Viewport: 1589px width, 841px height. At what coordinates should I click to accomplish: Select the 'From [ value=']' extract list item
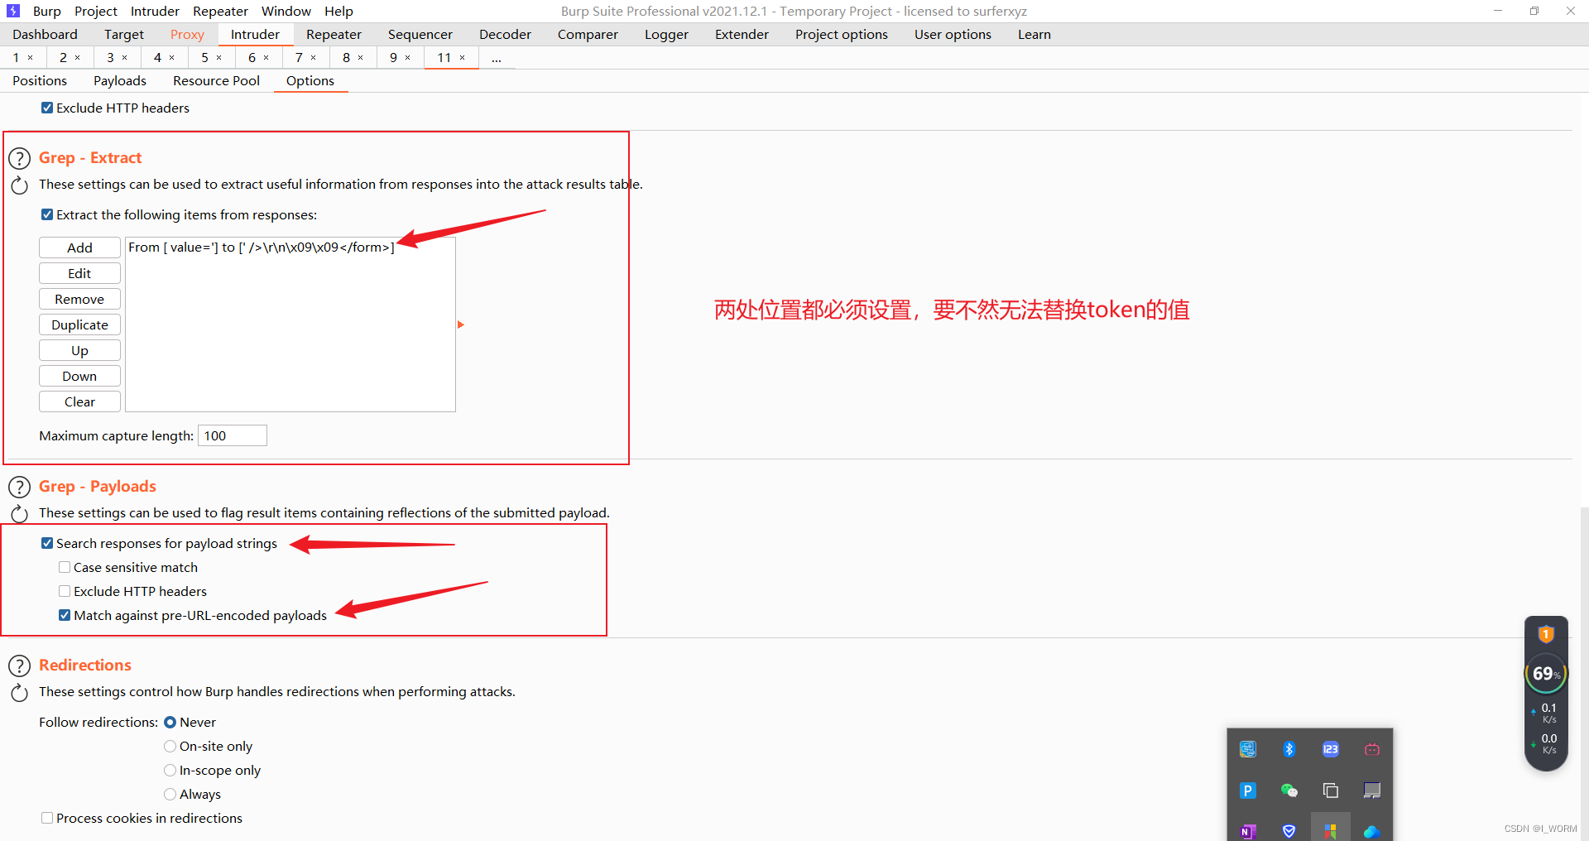tap(290, 247)
